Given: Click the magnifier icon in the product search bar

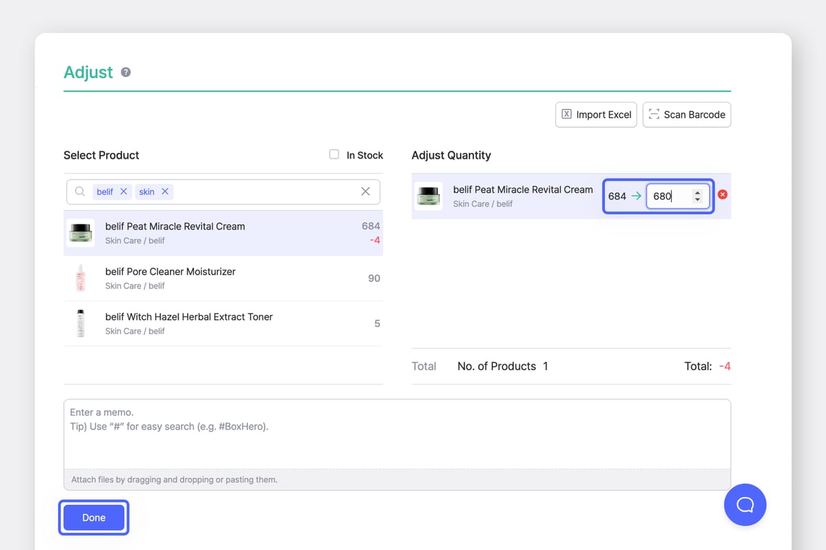Looking at the screenshot, I should (x=80, y=191).
